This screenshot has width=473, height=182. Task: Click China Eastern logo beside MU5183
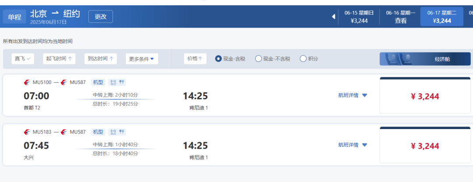click(28, 132)
